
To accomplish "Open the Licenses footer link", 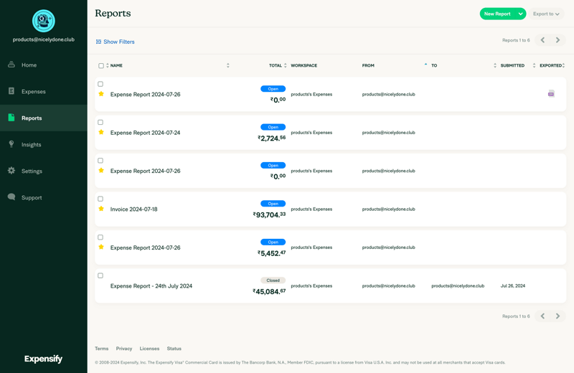I will [x=149, y=349].
